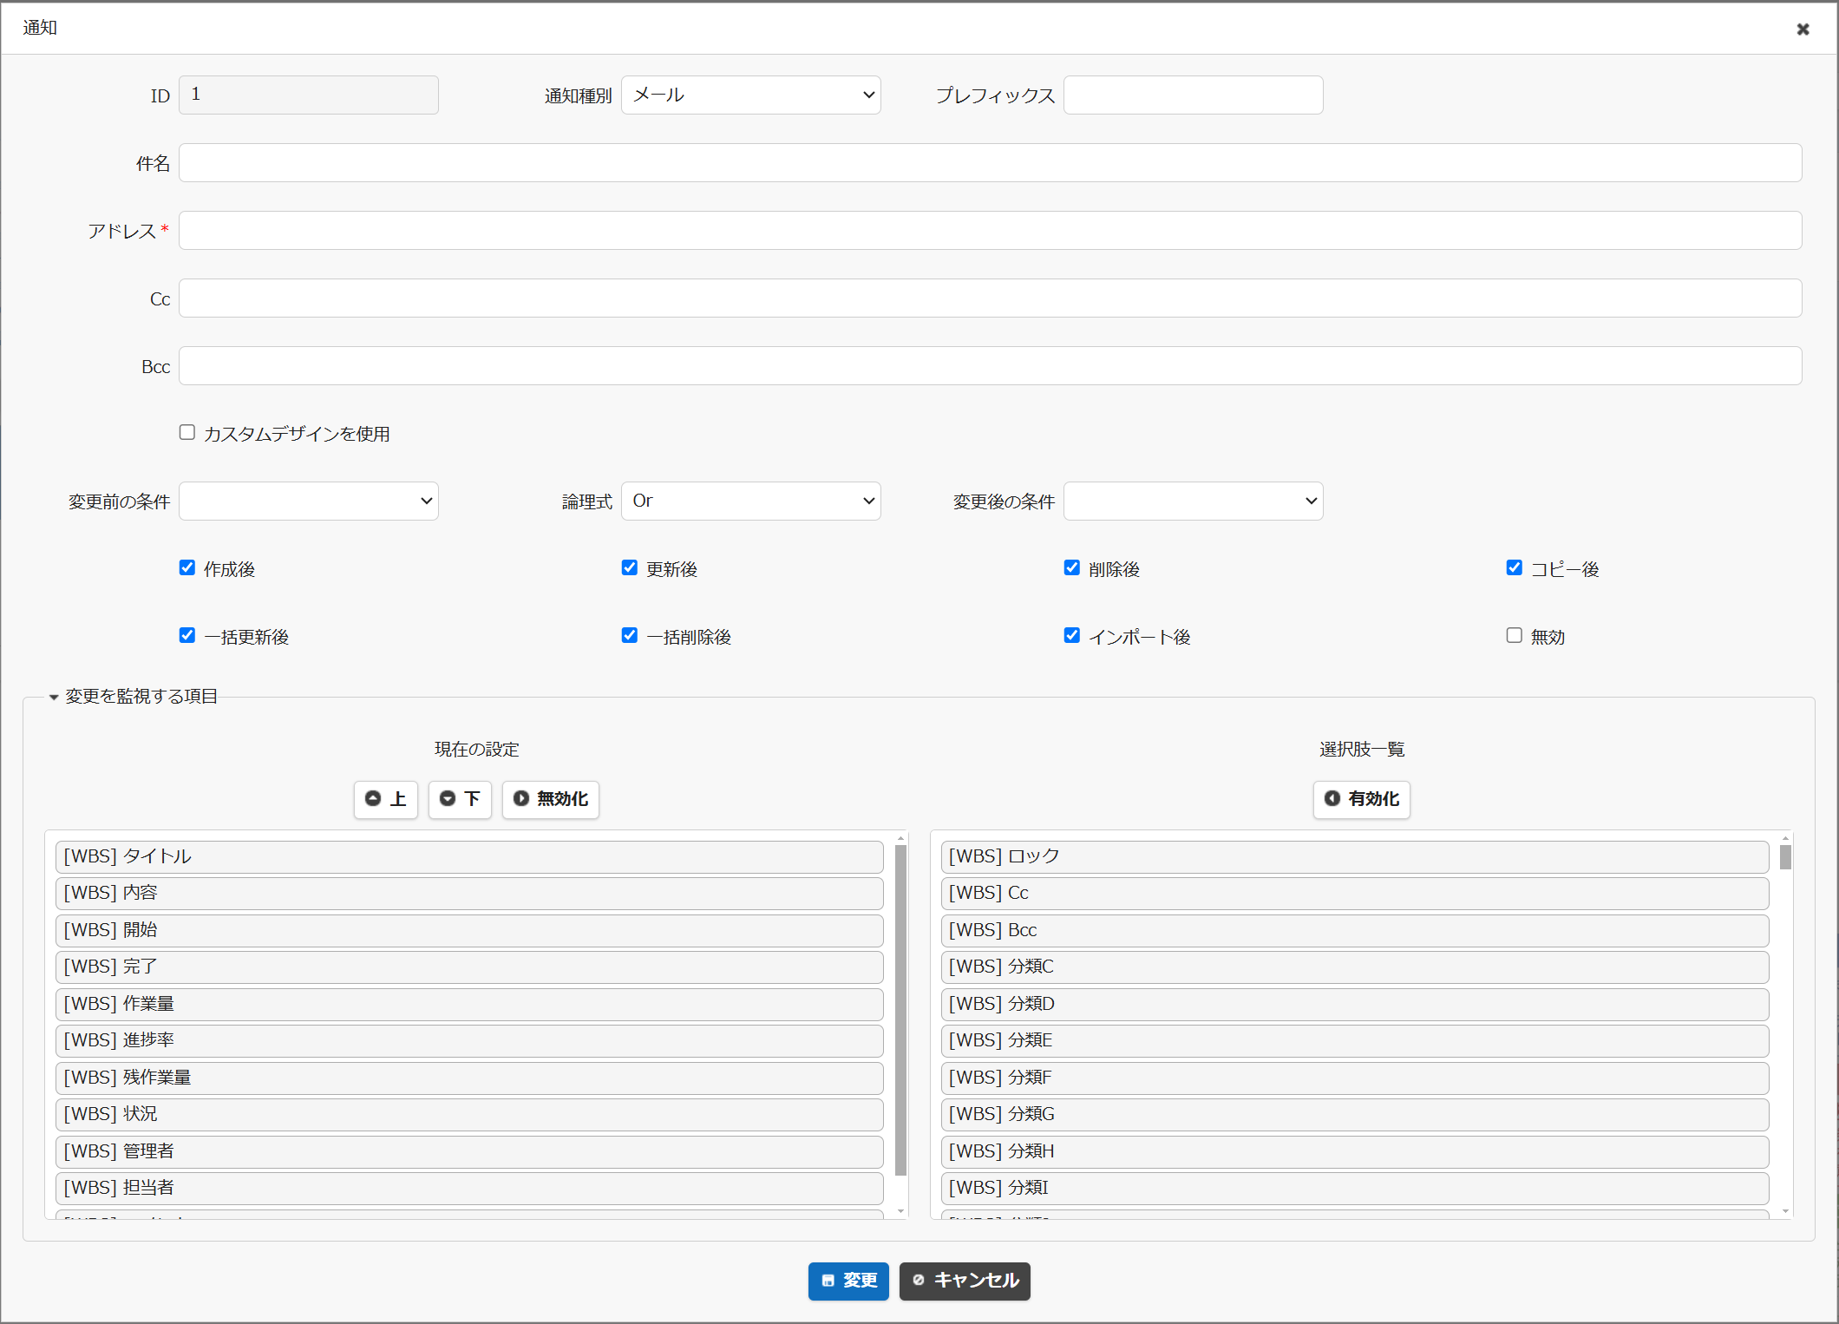The image size is (1839, 1324).
Task: Click the 上 move-up button
Action: 386,799
